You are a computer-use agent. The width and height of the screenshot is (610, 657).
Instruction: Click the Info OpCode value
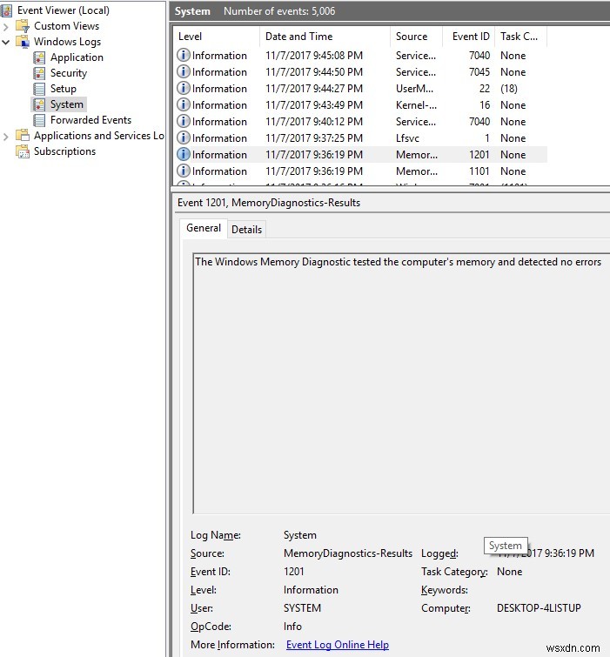click(x=292, y=627)
